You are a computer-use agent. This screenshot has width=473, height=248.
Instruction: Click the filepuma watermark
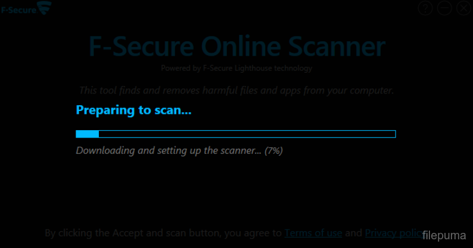445,235
